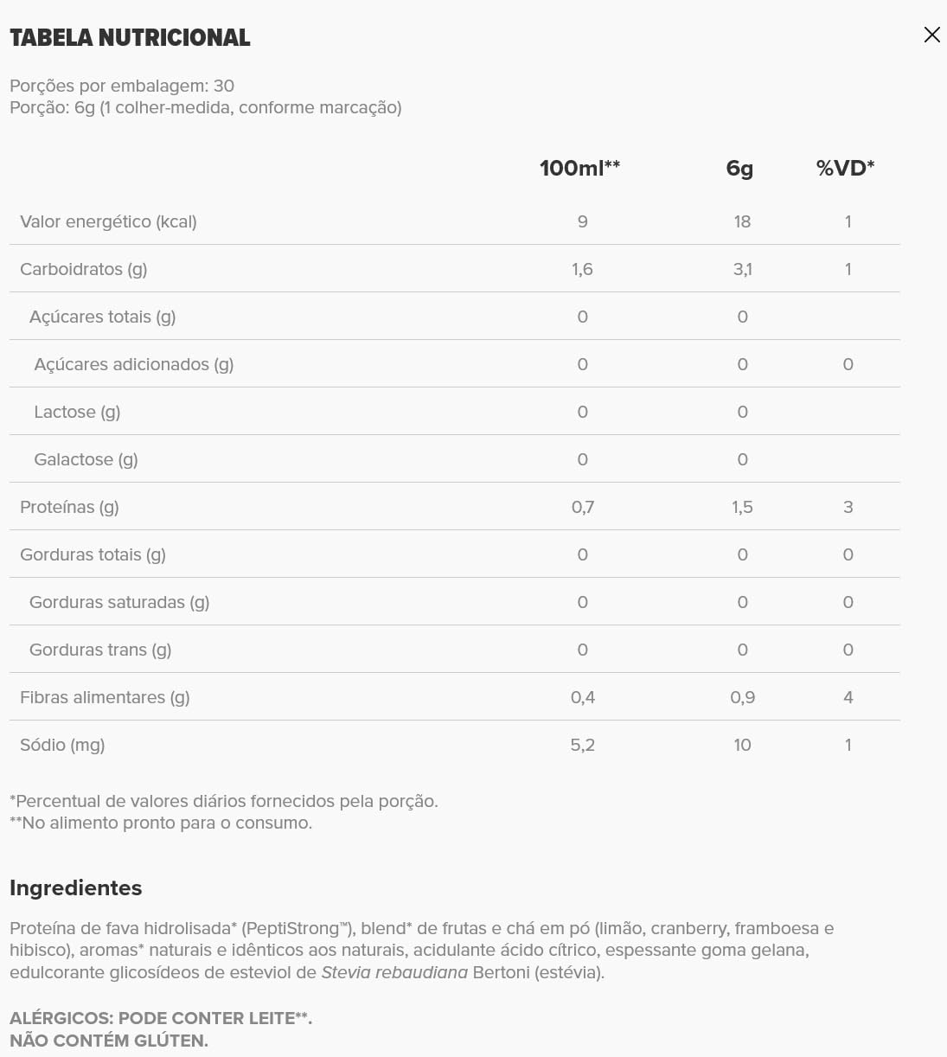Viewport: 947px width, 1057px height.
Task: Click the Gorduras saturadas (g) row label
Action: [x=119, y=602]
